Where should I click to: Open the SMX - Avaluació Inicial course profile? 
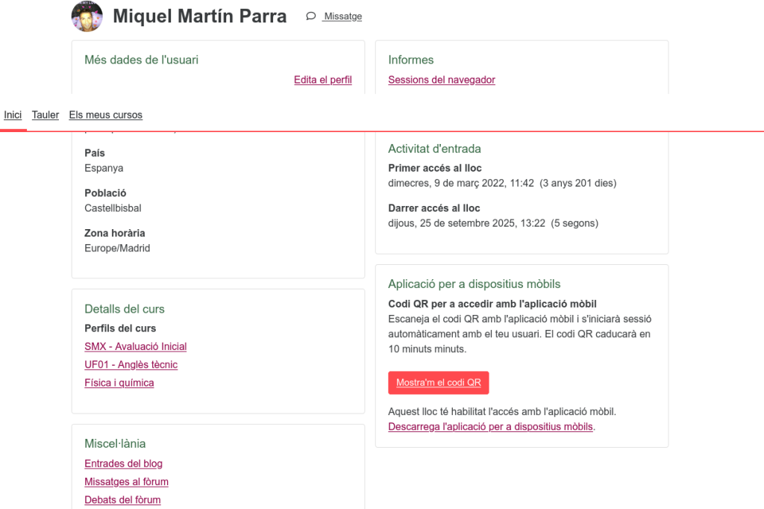click(x=136, y=346)
